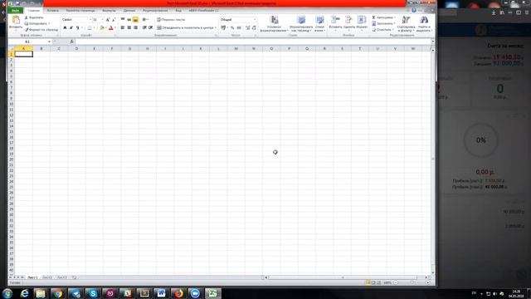Open Skype from Windows taskbar
Screen dimensions: 531x299
92,293
